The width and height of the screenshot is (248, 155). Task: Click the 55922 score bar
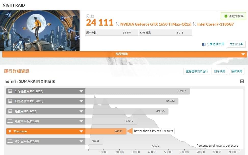click(132, 101)
